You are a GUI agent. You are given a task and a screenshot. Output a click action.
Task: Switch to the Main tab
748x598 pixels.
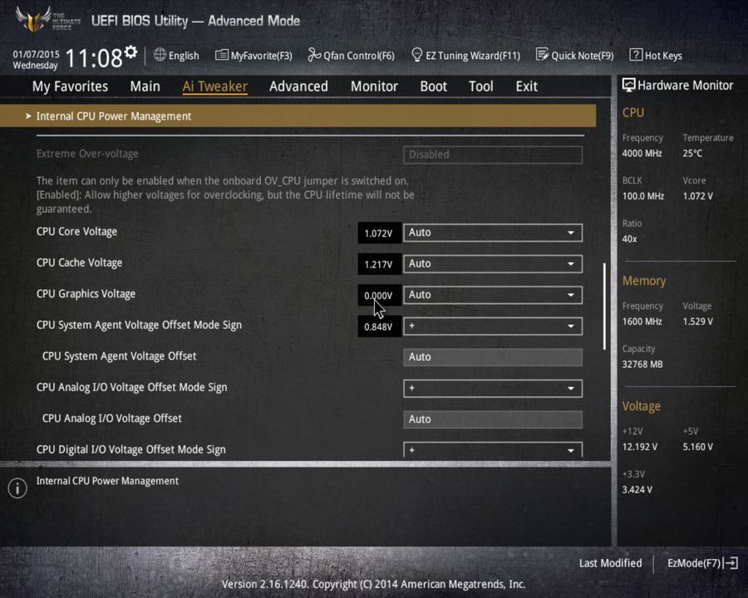(x=145, y=86)
